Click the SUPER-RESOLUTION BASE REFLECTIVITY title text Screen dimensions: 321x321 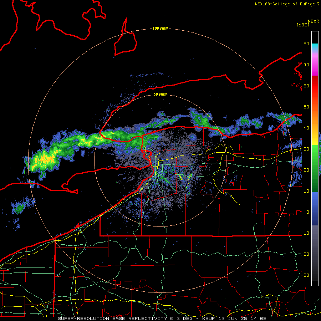coord(112,319)
